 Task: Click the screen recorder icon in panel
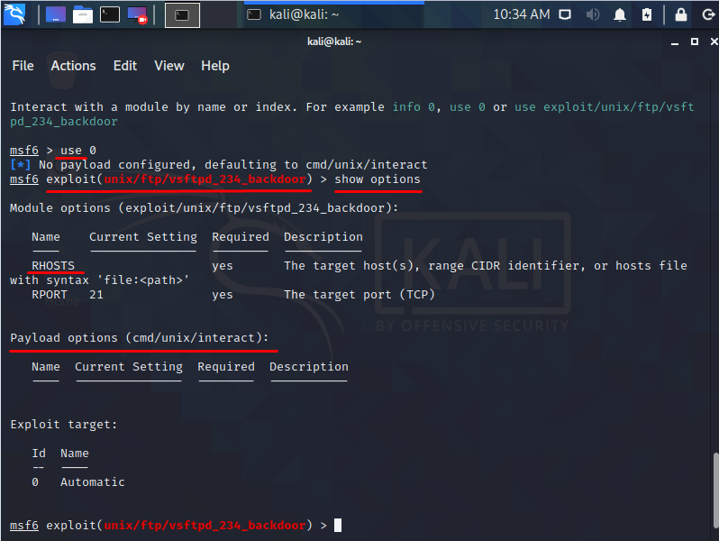coord(137,14)
